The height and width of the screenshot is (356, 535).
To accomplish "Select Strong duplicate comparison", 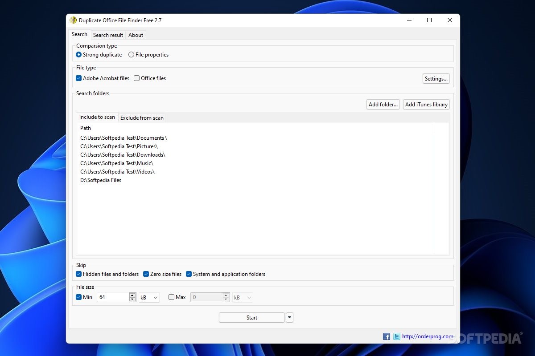I will (99, 55).
